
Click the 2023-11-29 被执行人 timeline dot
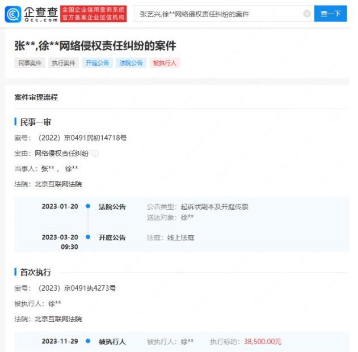coord(88,342)
